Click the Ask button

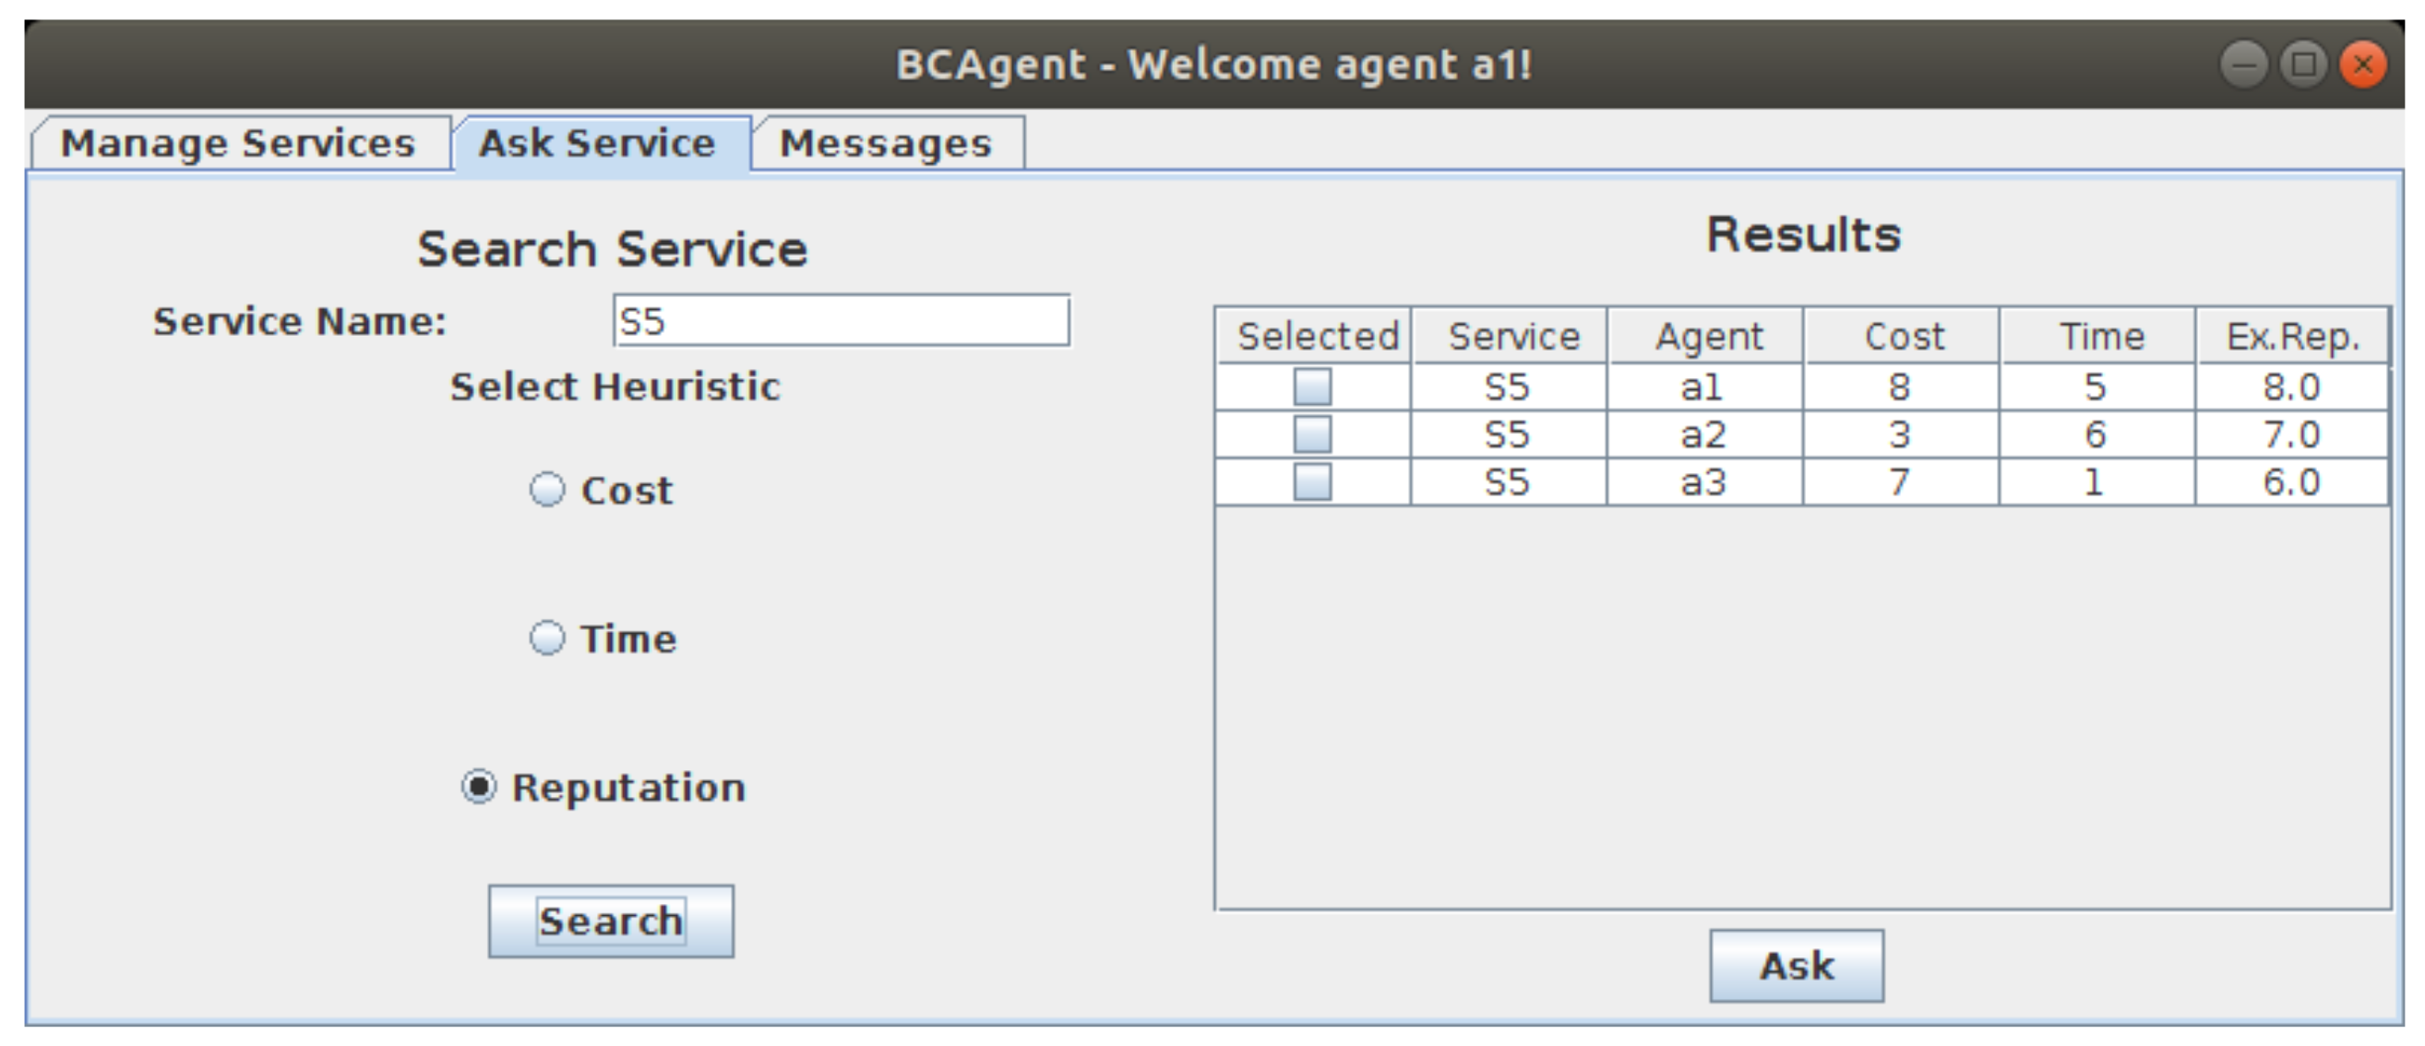tap(1797, 966)
